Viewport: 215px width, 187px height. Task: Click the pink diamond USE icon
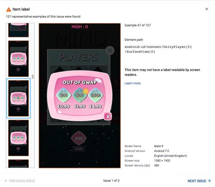(78, 138)
